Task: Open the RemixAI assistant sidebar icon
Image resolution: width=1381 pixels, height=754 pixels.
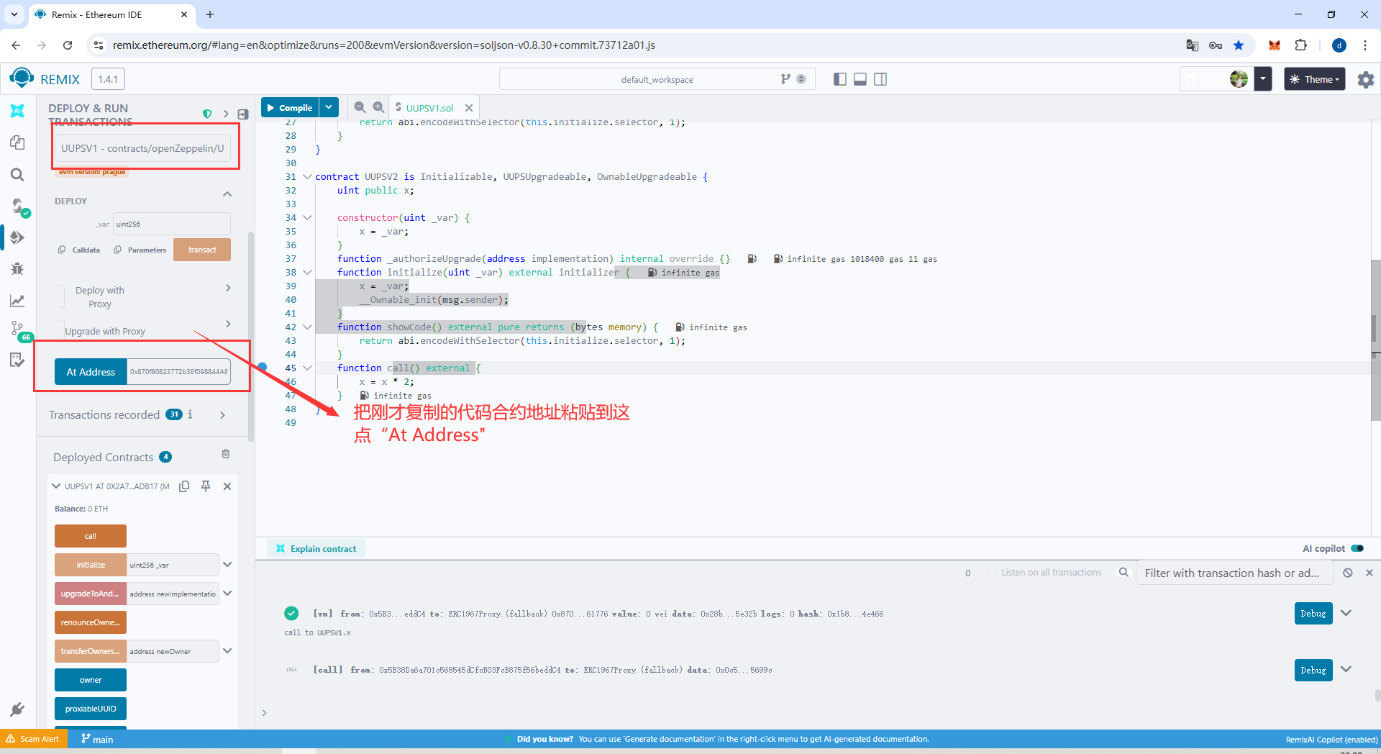Action: point(17,111)
